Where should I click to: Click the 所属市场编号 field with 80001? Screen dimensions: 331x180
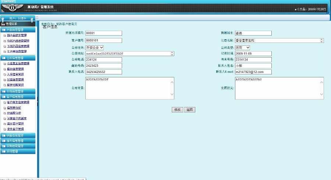tap(104, 33)
